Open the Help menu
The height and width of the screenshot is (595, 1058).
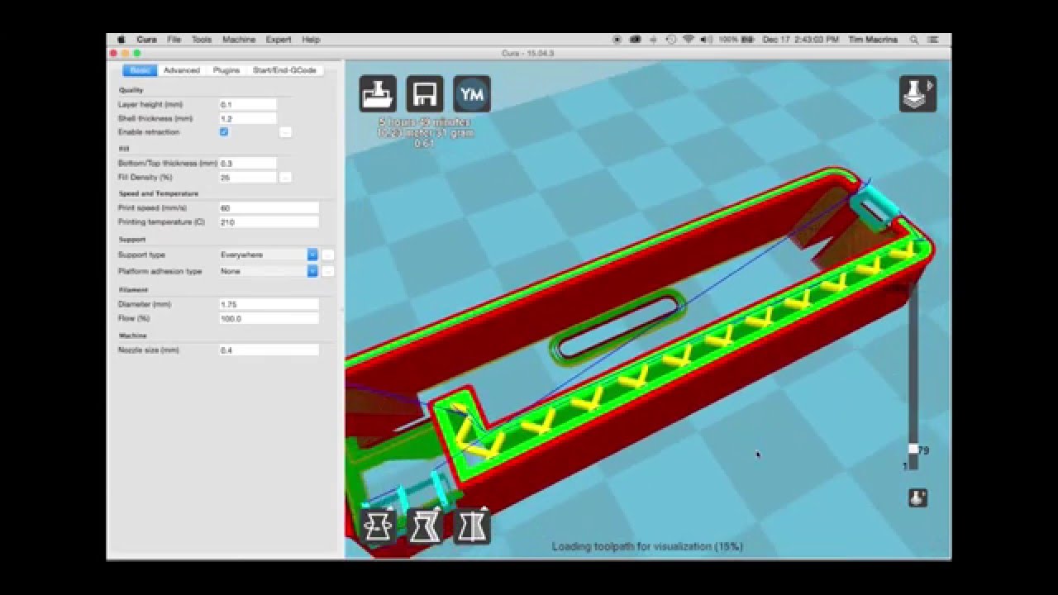pos(311,40)
